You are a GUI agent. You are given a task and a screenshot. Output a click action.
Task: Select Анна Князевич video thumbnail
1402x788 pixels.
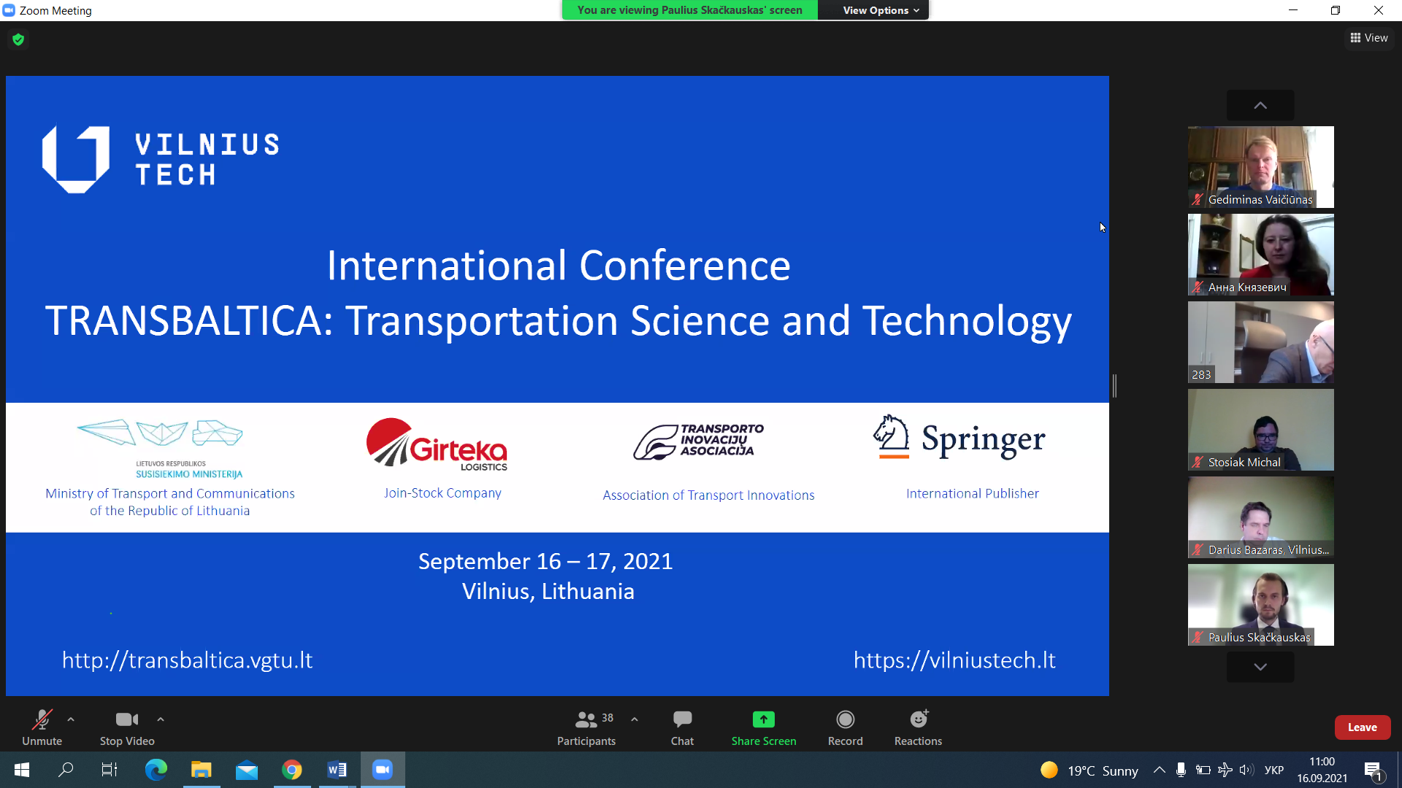[1260, 255]
